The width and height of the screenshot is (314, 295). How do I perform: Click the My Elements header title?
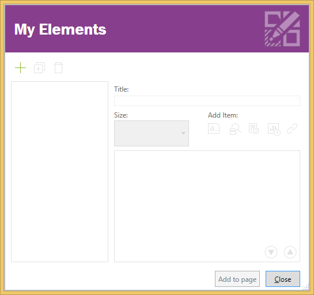pos(60,29)
